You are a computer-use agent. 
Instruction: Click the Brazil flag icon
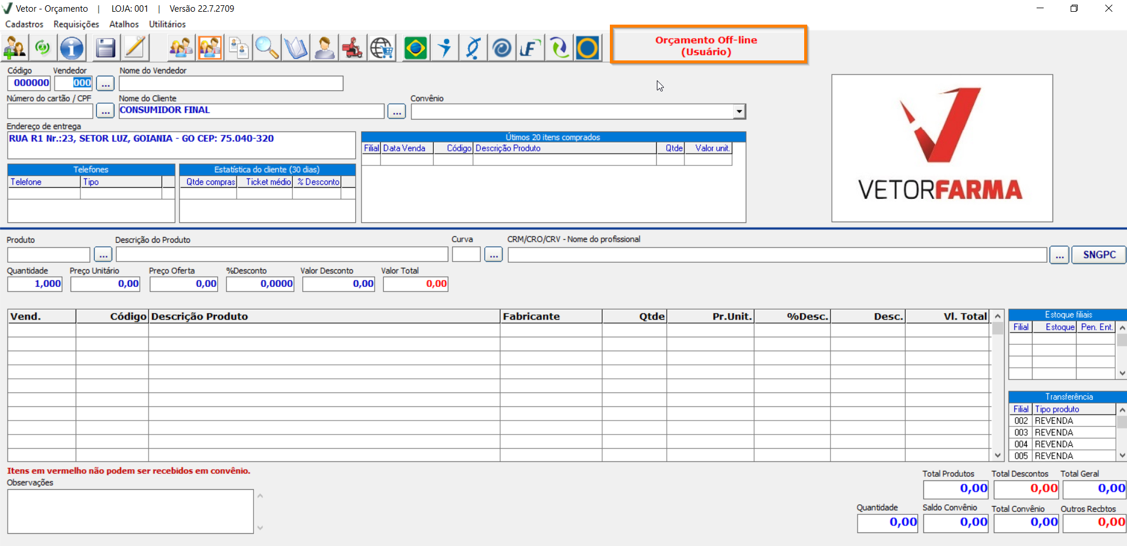coord(416,48)
